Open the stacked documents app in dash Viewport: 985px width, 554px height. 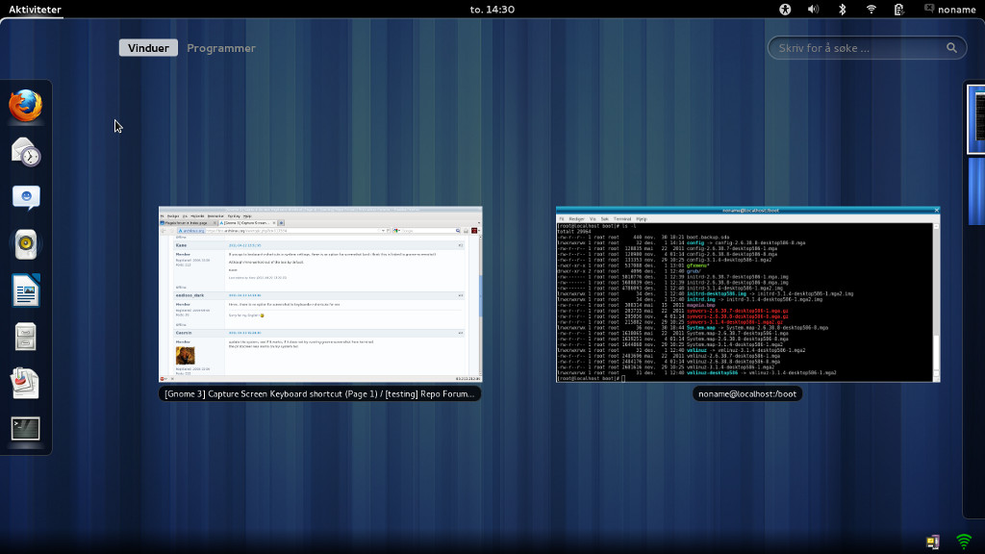[26, 383]
